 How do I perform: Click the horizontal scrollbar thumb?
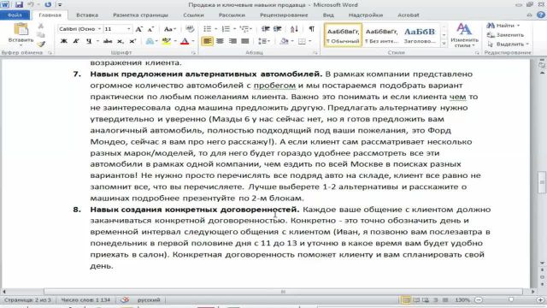pos(283,291)
